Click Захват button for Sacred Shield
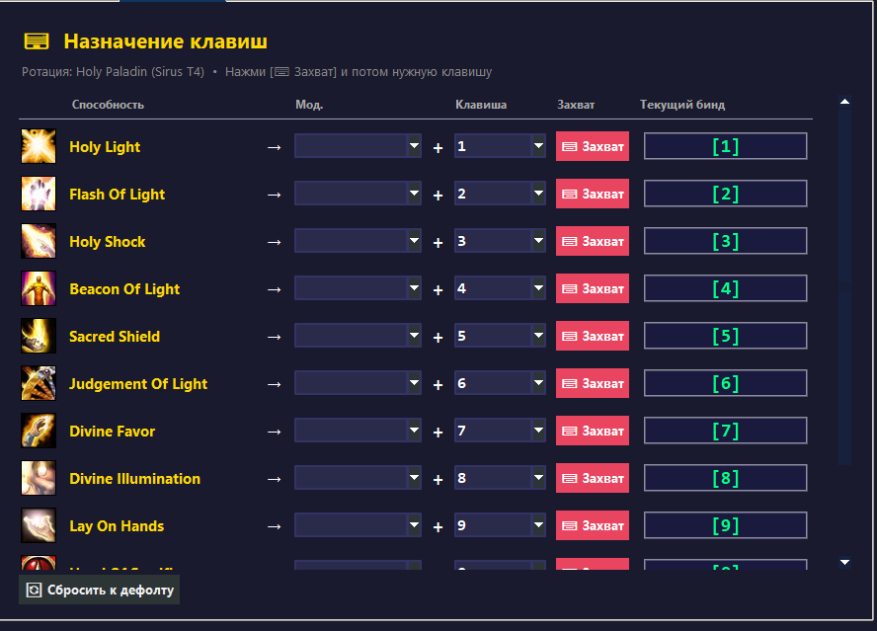 tap(593, 336)
